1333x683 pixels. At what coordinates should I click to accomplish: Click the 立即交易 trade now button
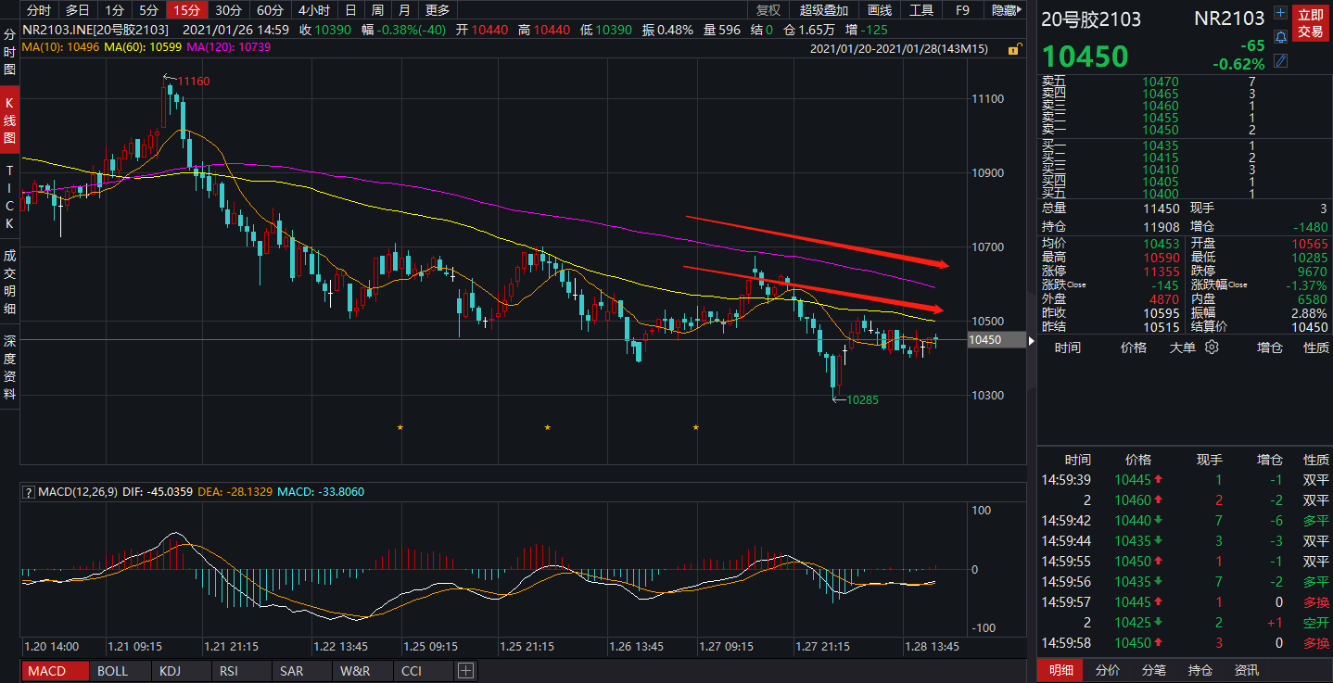tap(1310, 23)
